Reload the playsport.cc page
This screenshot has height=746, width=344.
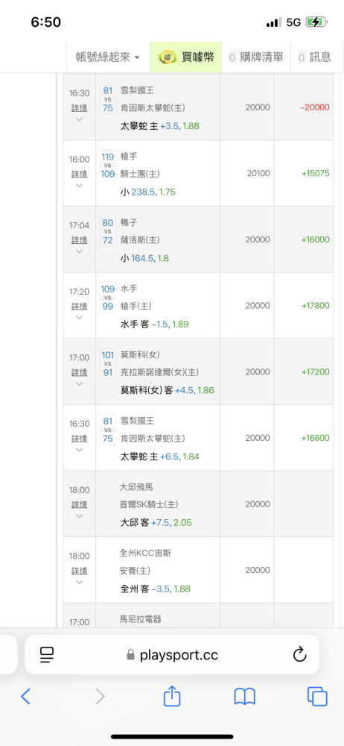tap(299, 655)
